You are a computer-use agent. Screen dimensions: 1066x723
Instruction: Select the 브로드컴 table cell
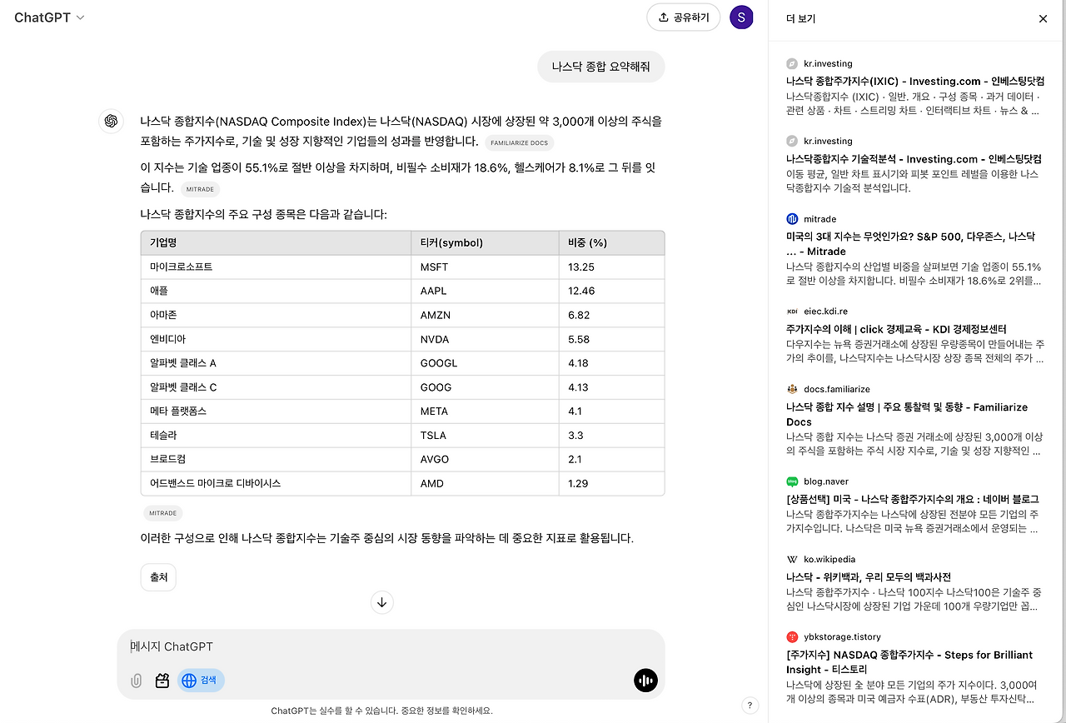[276, 460]
